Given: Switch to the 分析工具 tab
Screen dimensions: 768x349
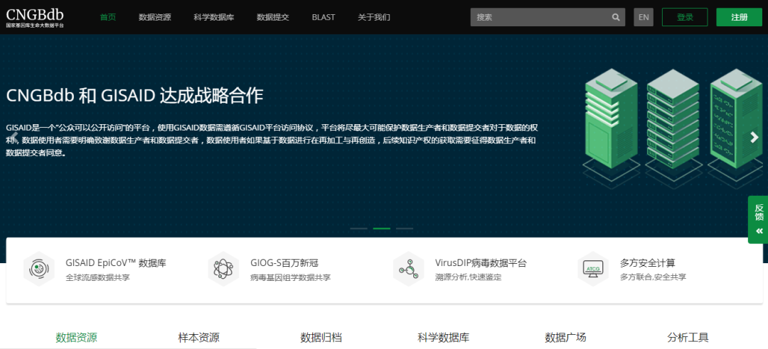Looking at the screenshot, I should coord(688,337).
